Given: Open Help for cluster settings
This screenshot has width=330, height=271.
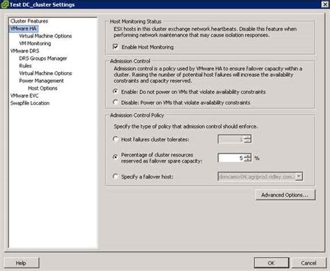Looking at the screenshot, I should coord(22,263).
